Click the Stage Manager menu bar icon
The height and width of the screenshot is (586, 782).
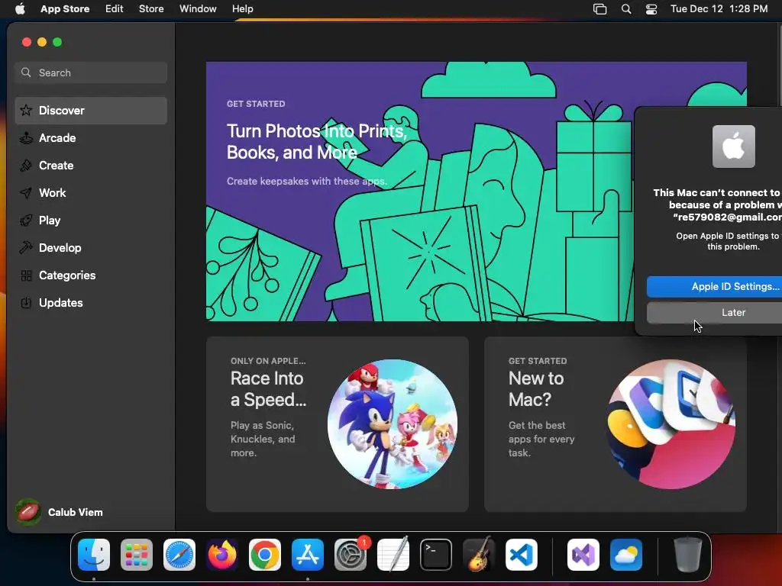tap(600, 9)
